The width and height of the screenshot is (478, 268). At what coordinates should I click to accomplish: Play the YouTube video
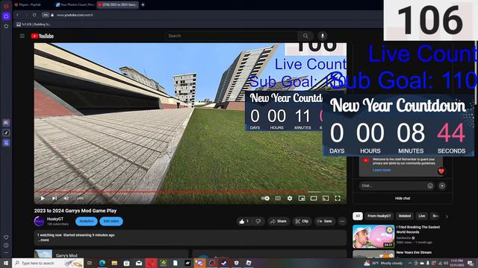[43, 199]
